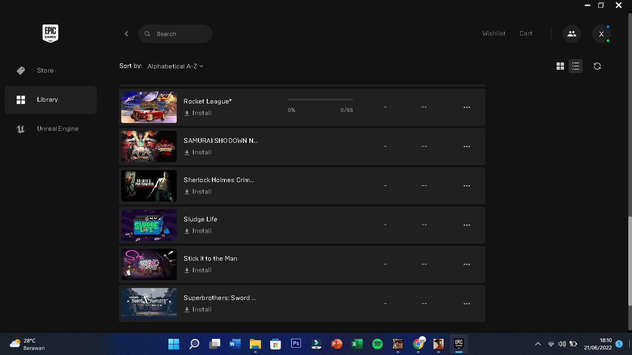Open the three-dot menu for Rocket League
This screenshot has height=355, width=632.
467,107
